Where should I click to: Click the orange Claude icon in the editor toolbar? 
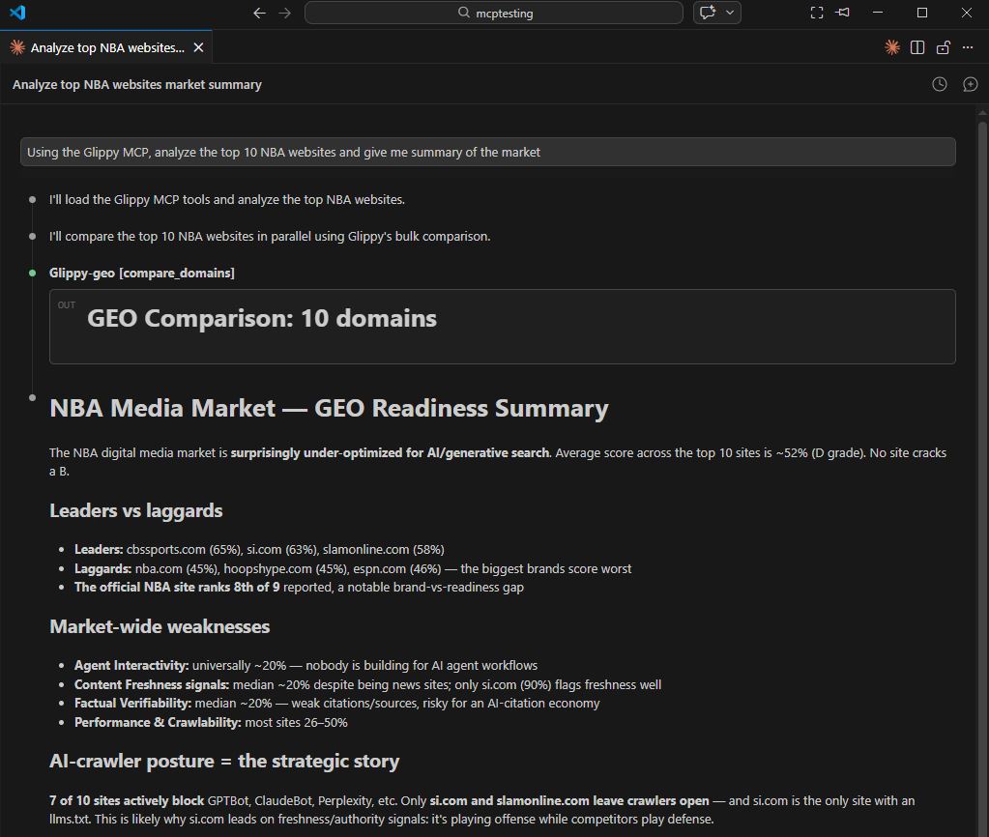tap(892, 47)
